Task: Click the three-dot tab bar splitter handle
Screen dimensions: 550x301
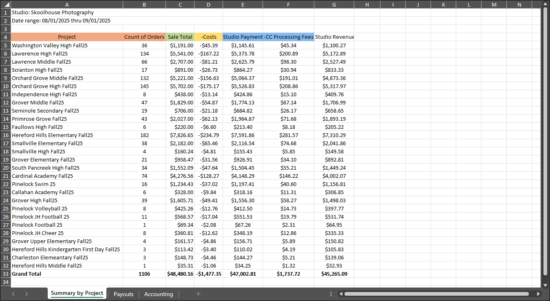Action: (x=331, y=294)
